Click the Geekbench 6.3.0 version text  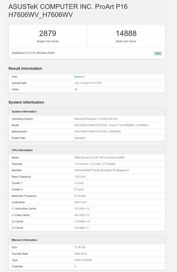(33, 53)
